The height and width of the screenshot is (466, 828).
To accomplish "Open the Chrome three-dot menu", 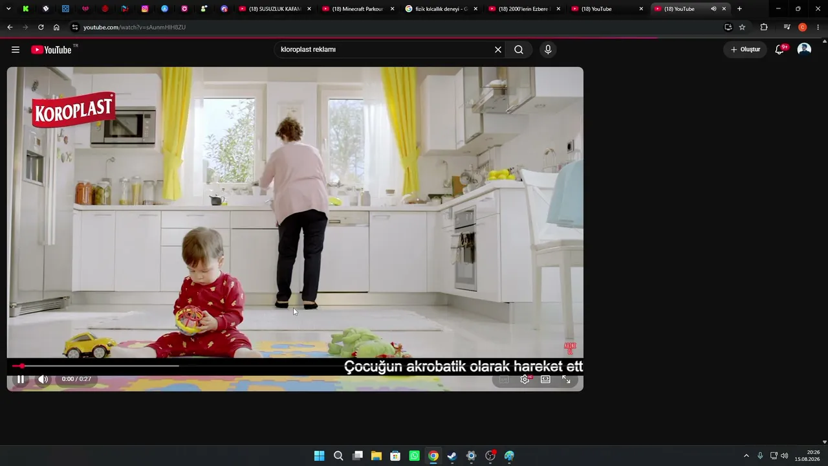I will click(818, 27).
